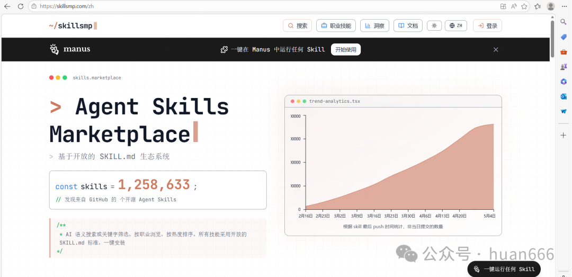The image size is (572, 277).
Task: Click the 基于开放的 SKILL.md 生态系统 subtitle
Action: click(x=114, y=157)
